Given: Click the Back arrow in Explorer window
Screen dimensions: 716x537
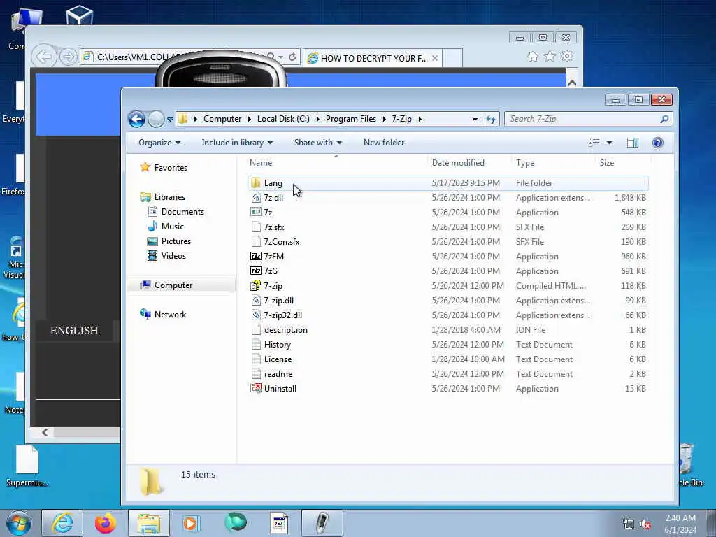Looking at the screenshot, I should click(x=136, y=119).
